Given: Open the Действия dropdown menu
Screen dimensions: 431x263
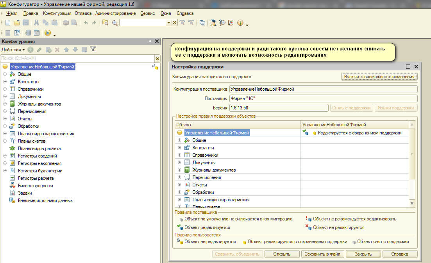Looking at the screenshot, I should (x=13, y=50).
